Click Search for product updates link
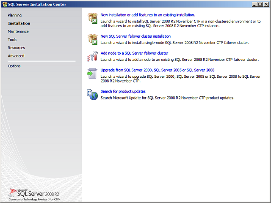271x203 pixels. pos(123,91)
